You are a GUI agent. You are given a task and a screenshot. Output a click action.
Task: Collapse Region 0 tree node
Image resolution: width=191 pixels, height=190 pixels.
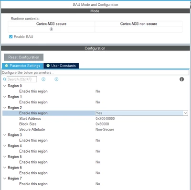(5, 86)
